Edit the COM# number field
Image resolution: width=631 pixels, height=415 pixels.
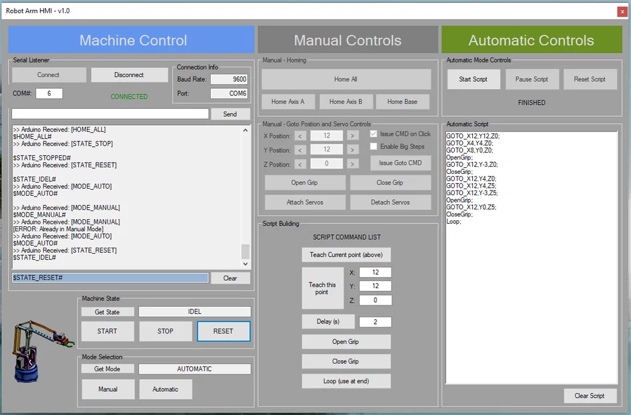[49, 93]
